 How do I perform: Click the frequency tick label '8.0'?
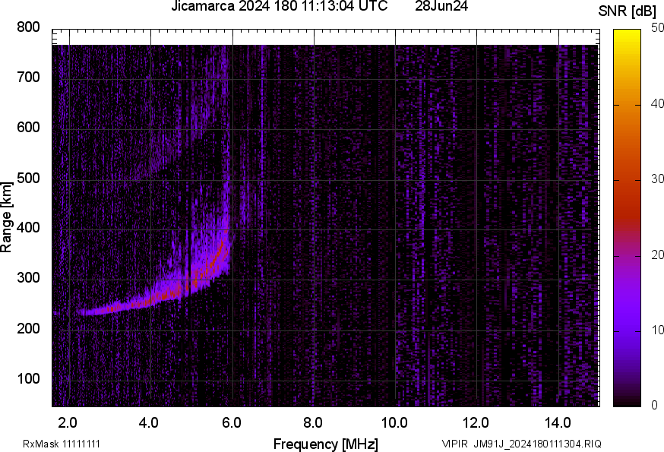(312, 422)
